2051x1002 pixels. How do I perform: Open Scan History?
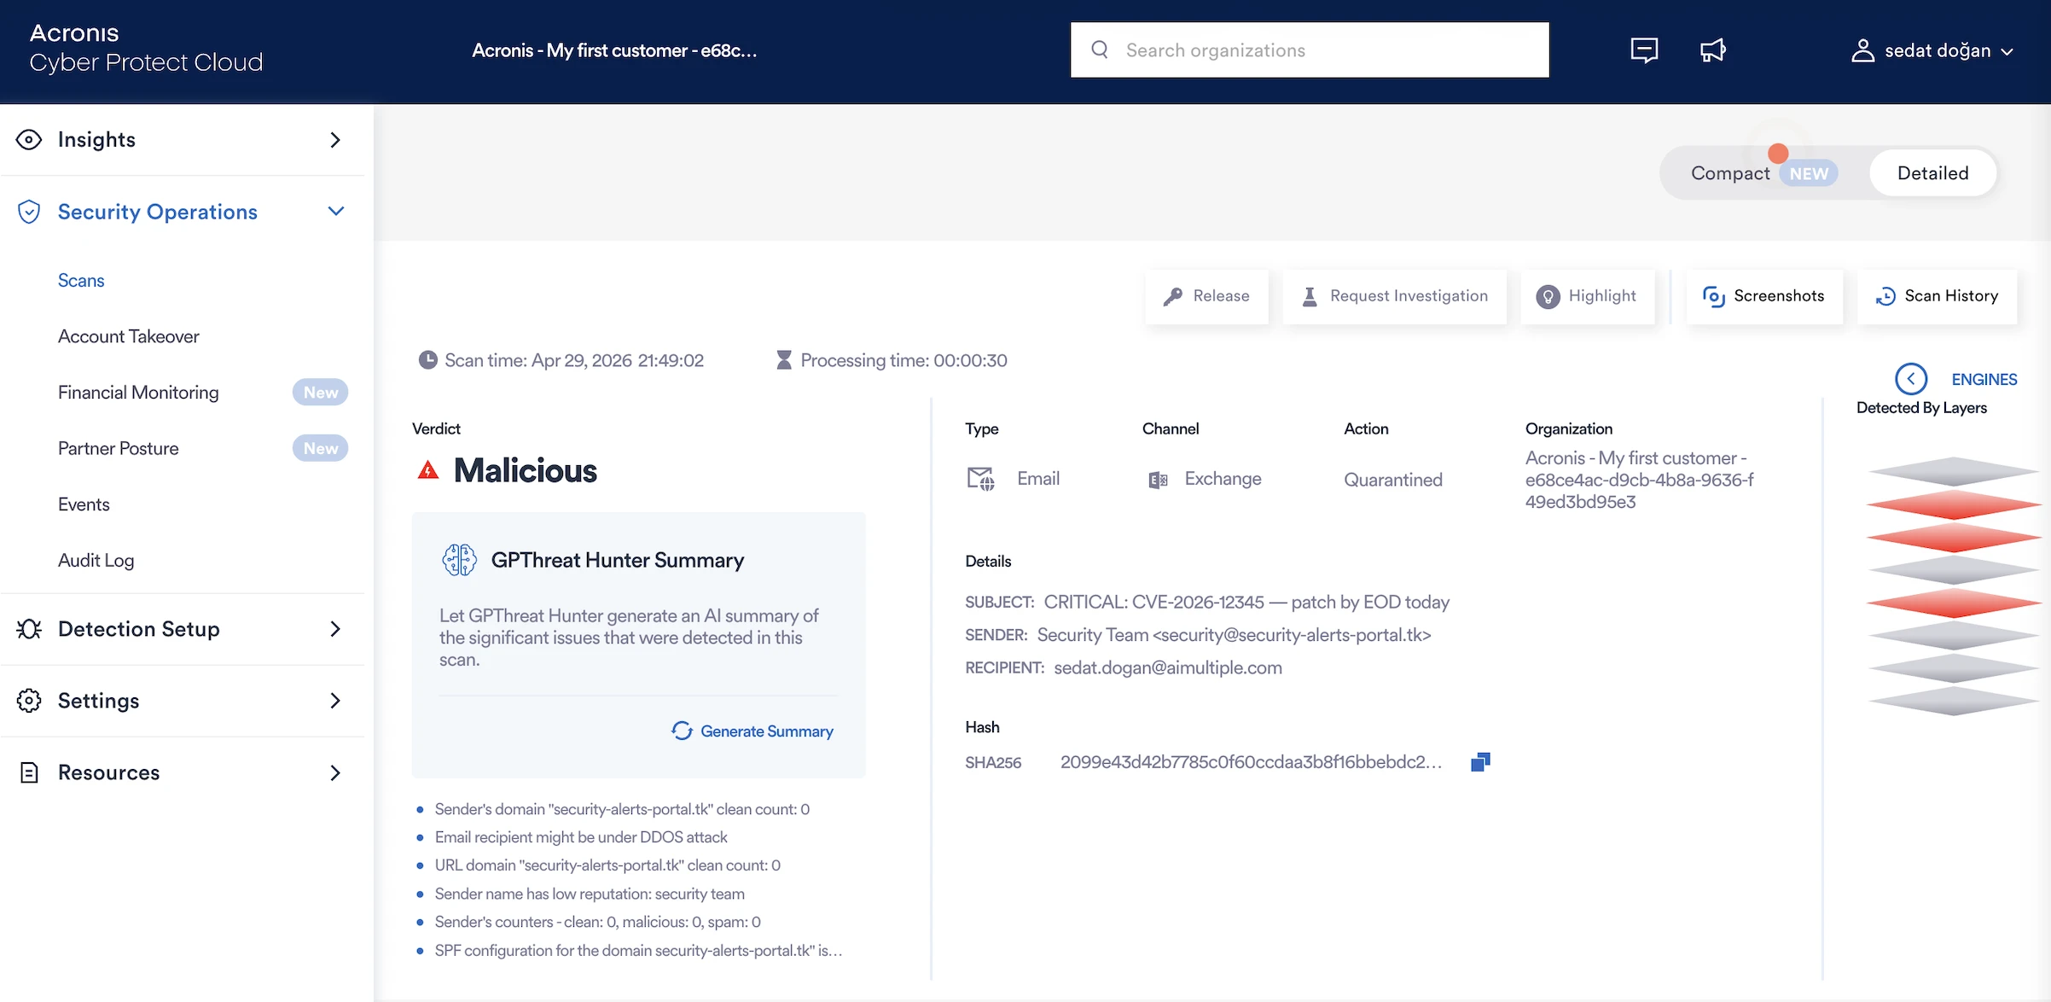[1938, 296]
